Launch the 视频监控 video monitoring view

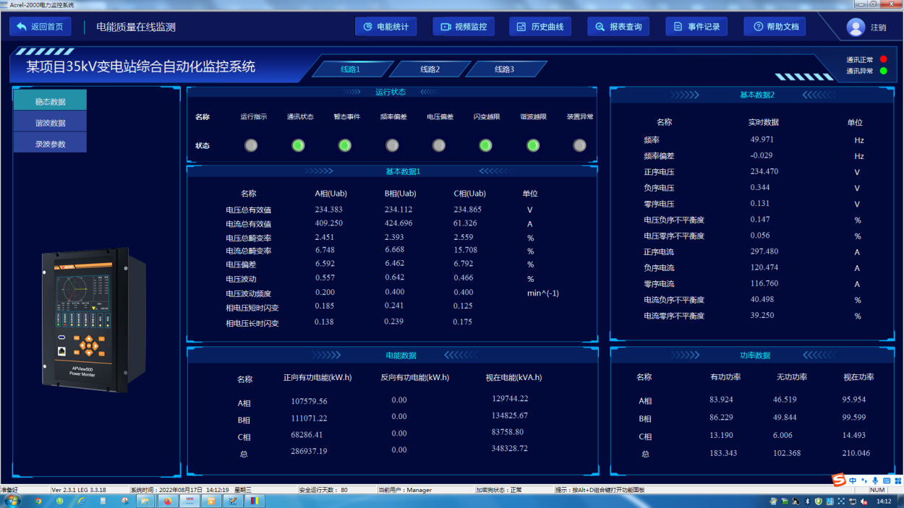coord(463,26)
